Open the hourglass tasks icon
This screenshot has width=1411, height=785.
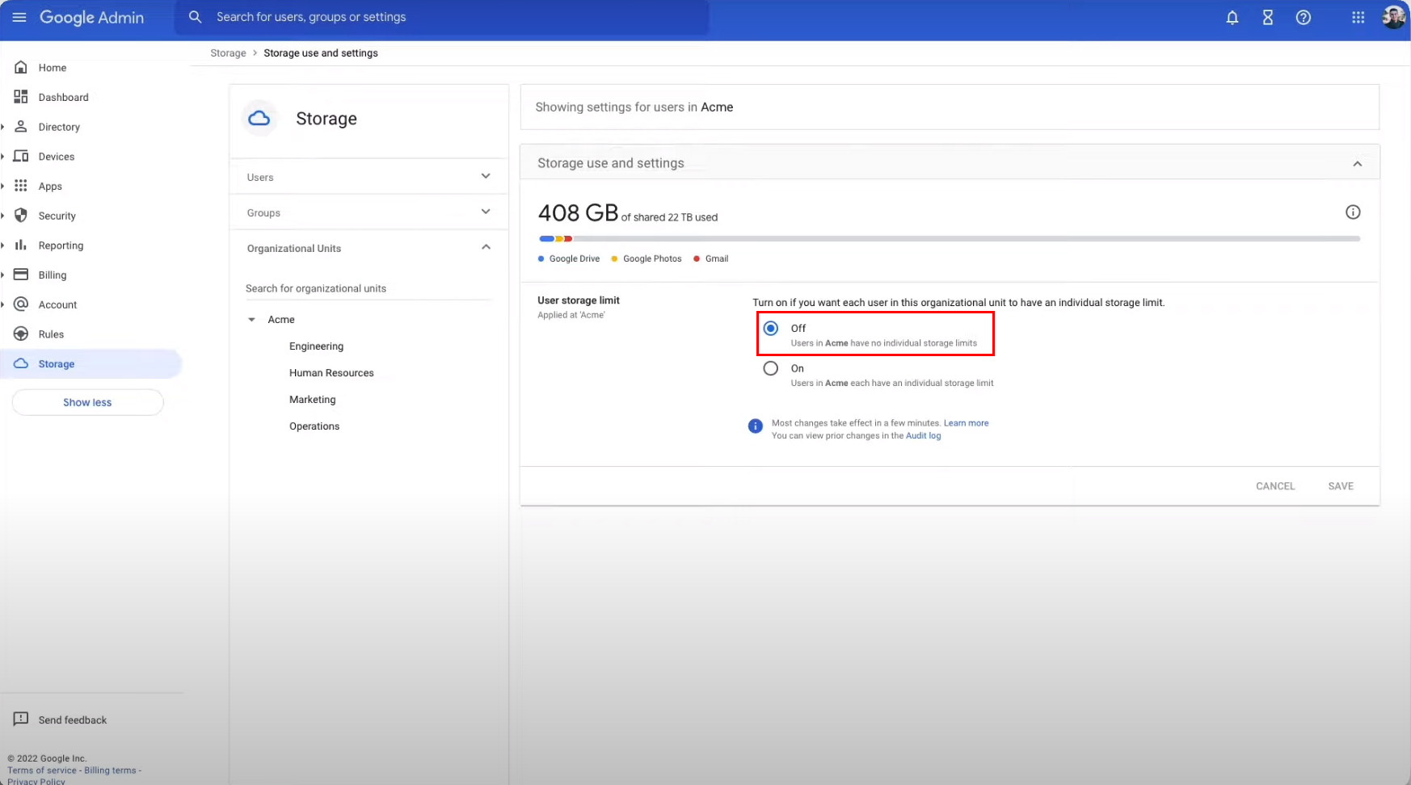click(1267, 18)
